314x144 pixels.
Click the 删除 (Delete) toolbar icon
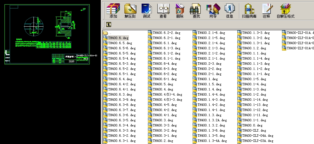180,11
